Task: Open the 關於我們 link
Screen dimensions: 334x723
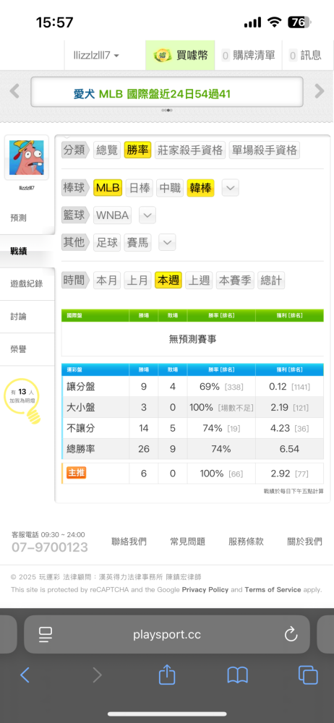Action: tap(305, 542)
